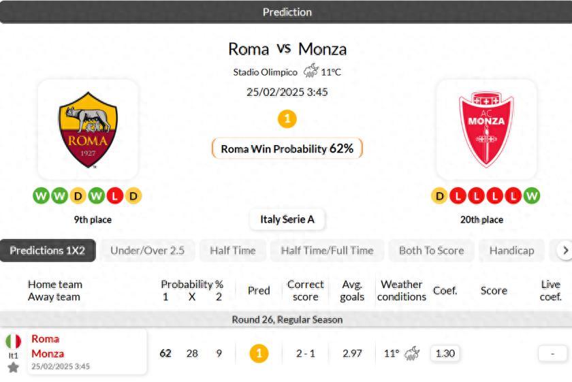This screenshot has width=572, height=382.
Task: Toggle the favorite star under It1
Action: (x=13, y=368)
